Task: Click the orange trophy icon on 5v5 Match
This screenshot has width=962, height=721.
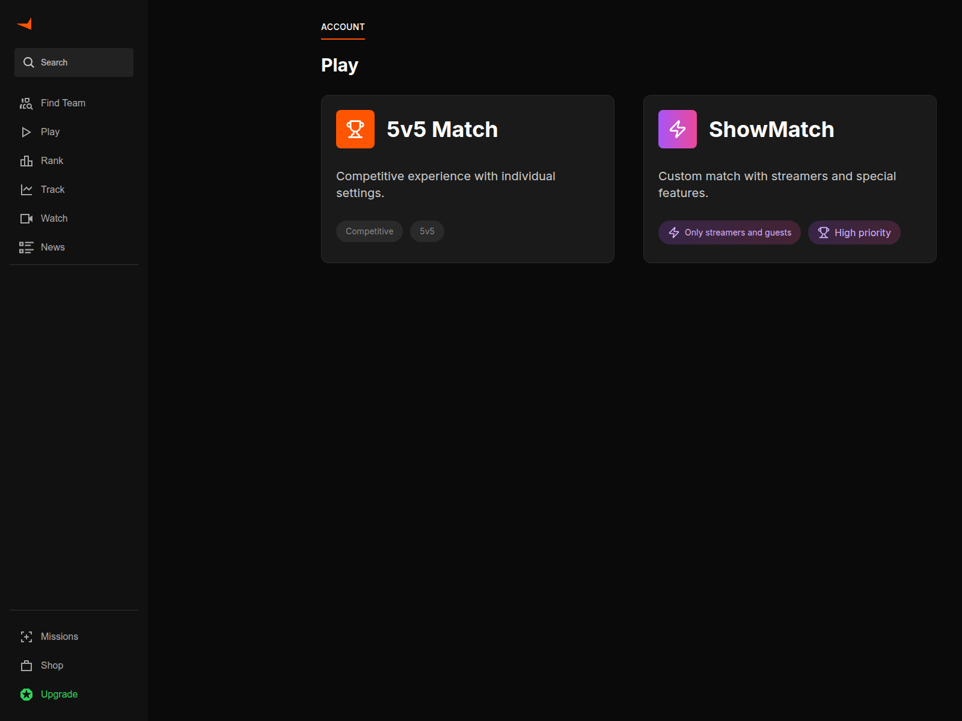Action: click(355, 129)
